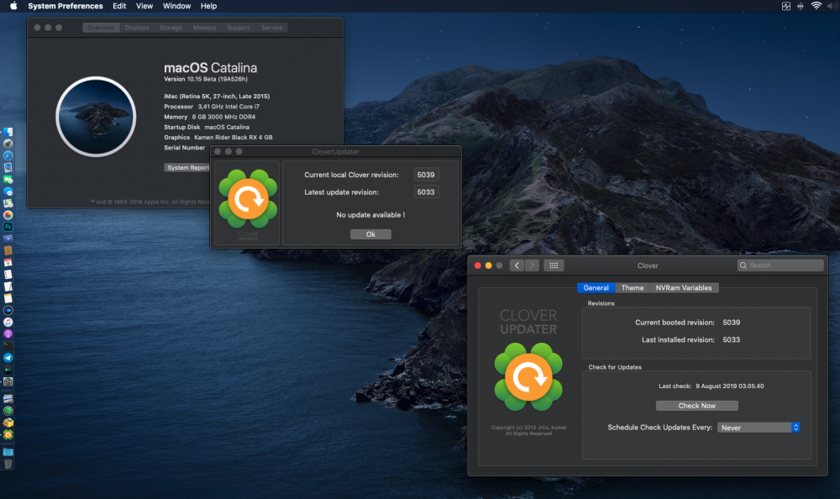Select Overview tab in About This Mac
This screenshot has width=840, height=499.
point(101,28)
